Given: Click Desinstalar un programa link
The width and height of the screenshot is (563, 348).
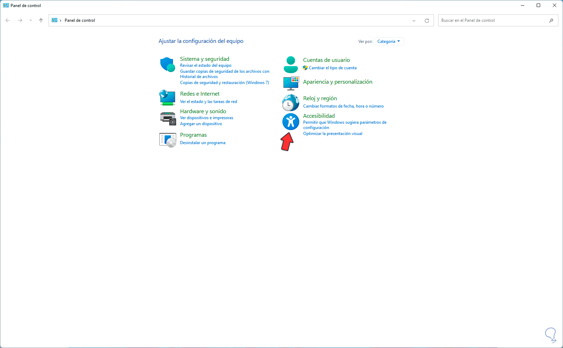Looking at the screenshot, I should (203, 143).
